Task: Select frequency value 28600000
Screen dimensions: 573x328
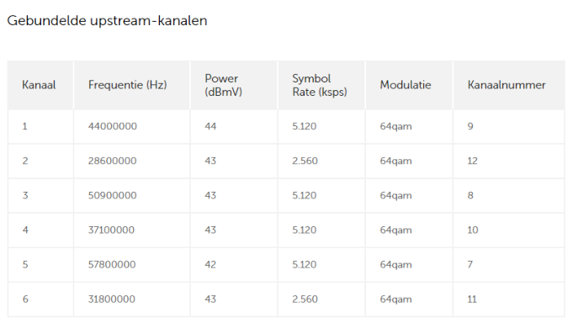Action: click(x=112, y=161)
